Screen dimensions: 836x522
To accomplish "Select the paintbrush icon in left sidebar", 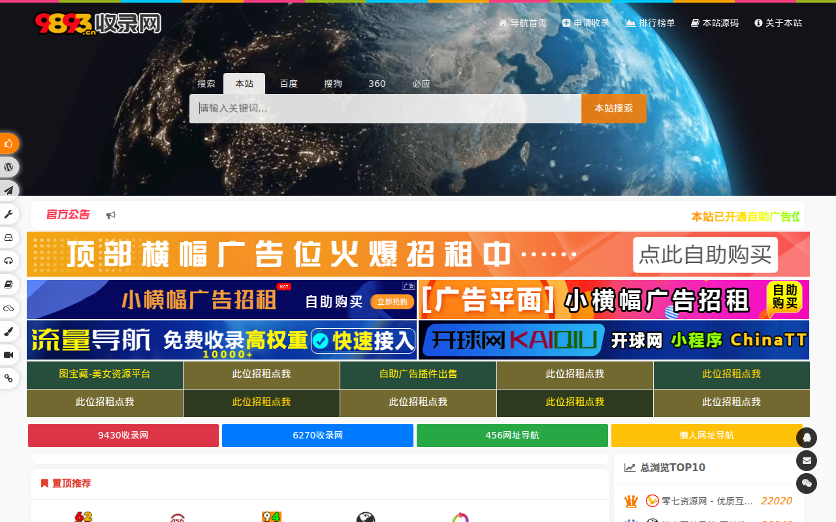I will click(x=9, y=331).
